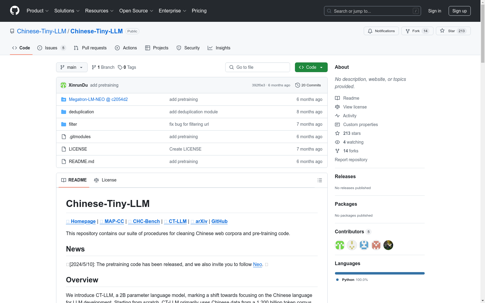
Task: Click the scale icon beside View license
Action: [337, 107]
